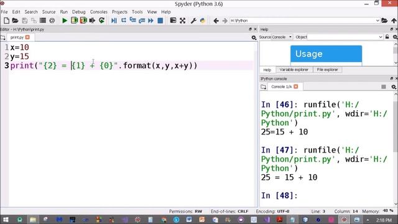Open the Projects menu

click(119, 12)
